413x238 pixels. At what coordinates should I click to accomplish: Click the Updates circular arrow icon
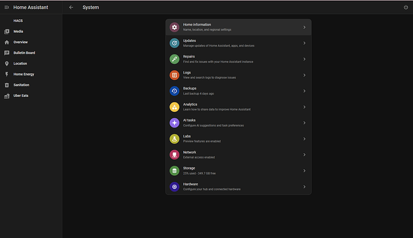(174, 43)
